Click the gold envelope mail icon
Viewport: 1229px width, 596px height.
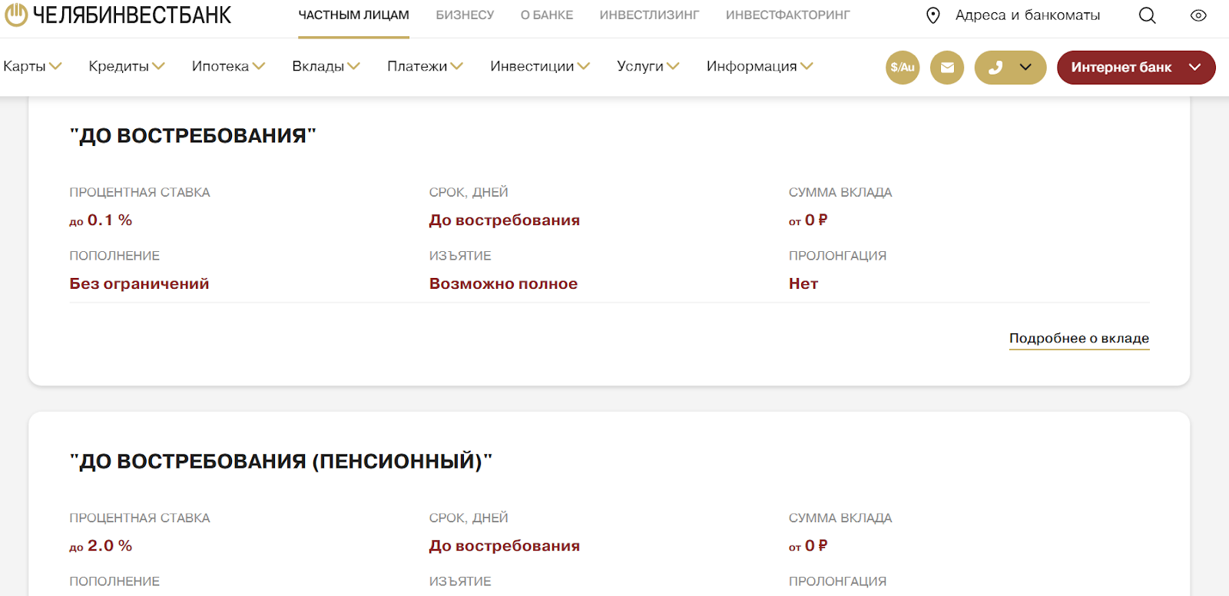pos(946,68)
